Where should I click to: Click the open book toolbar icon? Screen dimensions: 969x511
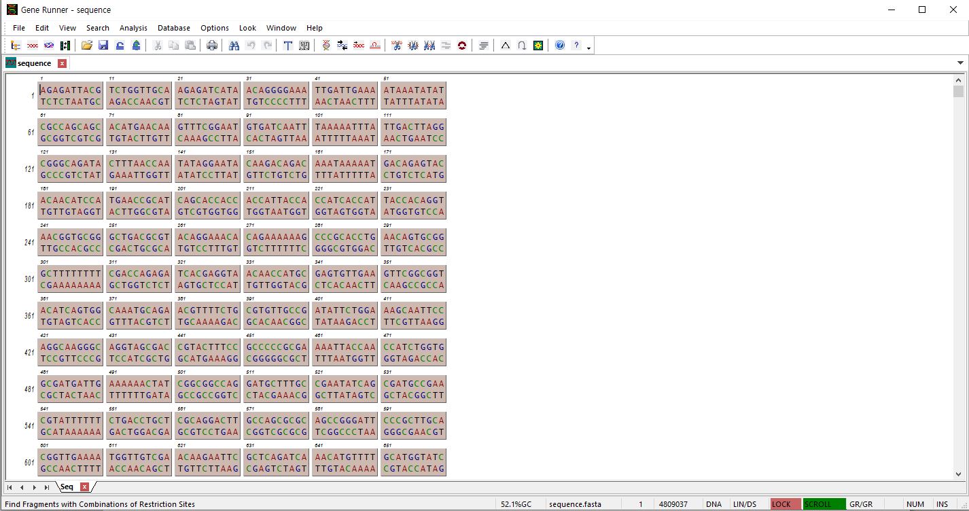click(304, 46)
